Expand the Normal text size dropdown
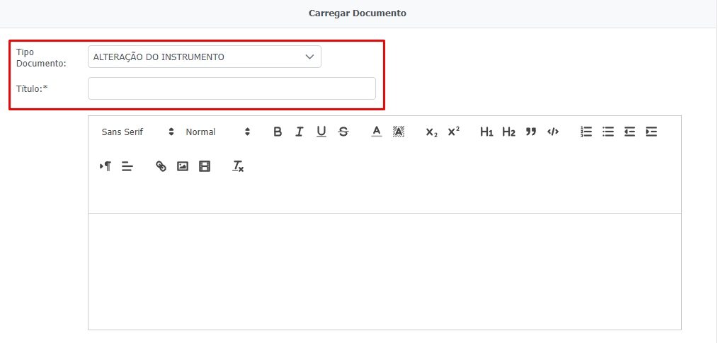The height and width of the screenshot is (343, 718). pyautogui.click(x=217, y=132)
